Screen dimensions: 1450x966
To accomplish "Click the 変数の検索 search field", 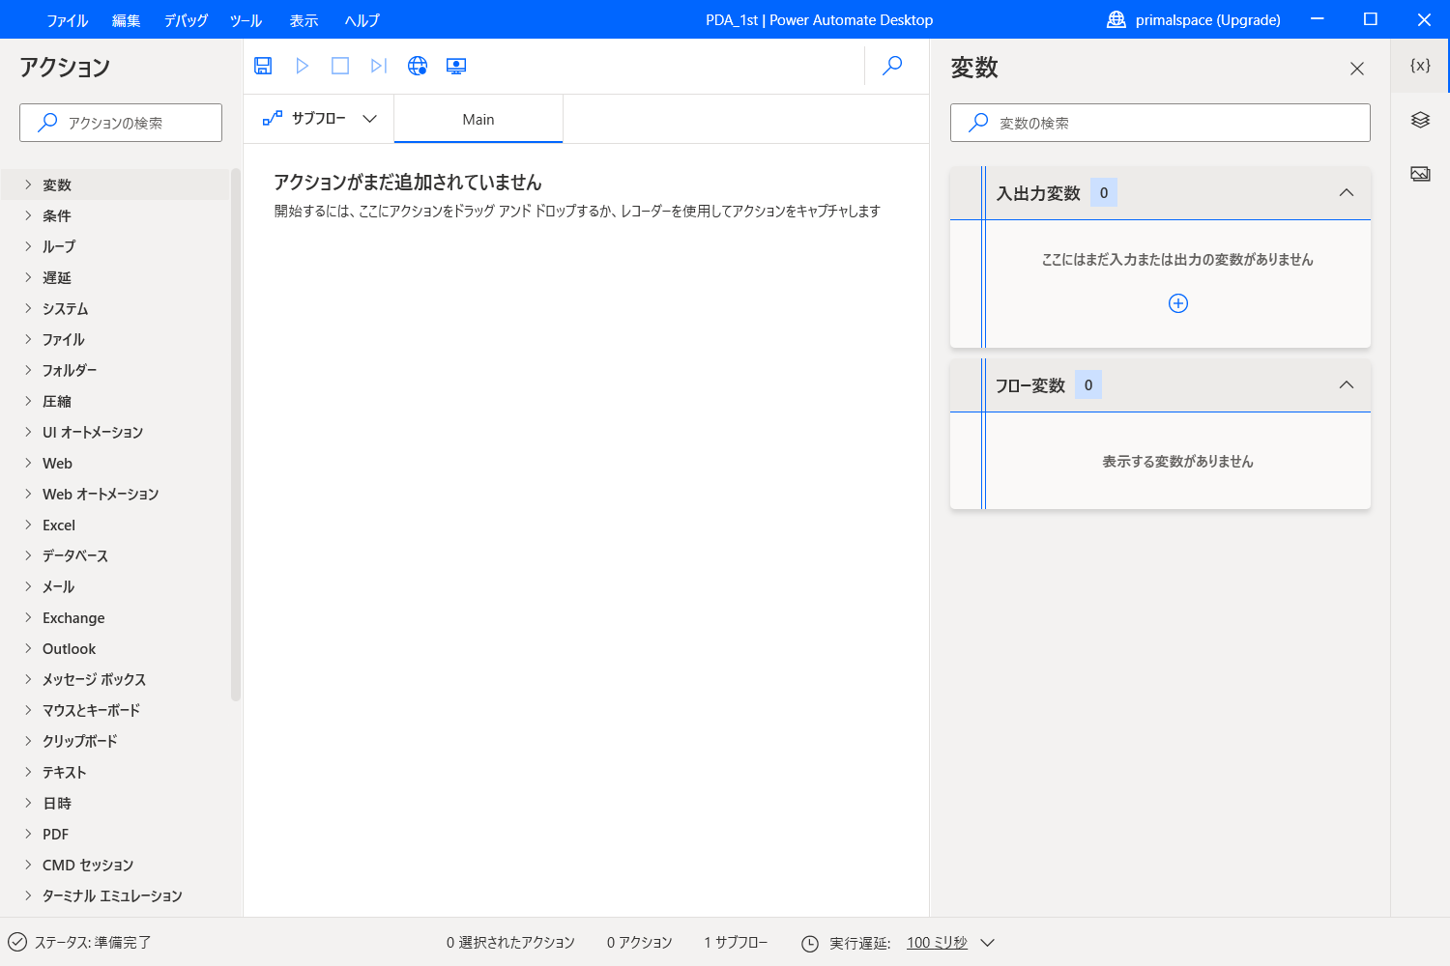I will [x=1160, y=123].
